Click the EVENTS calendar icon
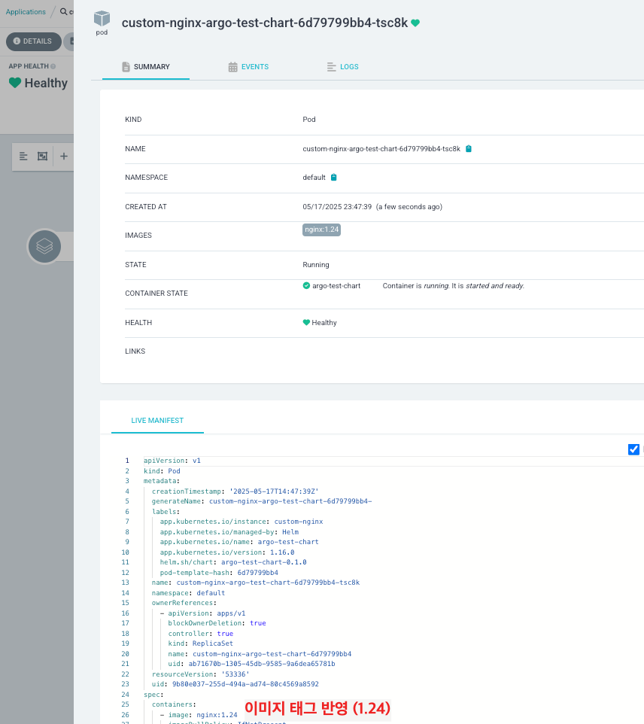This screenshot has width=644, height=724. tap(232, 67)
